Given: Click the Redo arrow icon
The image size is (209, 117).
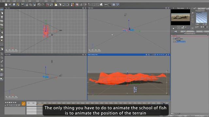Looking at the screenshot, I should click(x=43, y=5).
